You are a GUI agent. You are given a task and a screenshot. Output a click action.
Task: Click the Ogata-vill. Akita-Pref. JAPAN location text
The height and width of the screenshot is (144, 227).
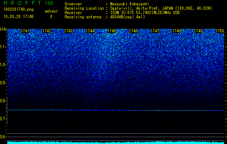coord(161,8)
